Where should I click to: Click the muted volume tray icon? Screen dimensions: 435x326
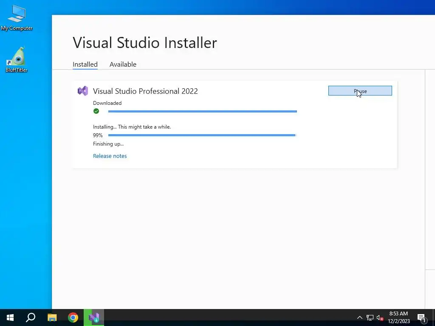(x=380, y=318)
